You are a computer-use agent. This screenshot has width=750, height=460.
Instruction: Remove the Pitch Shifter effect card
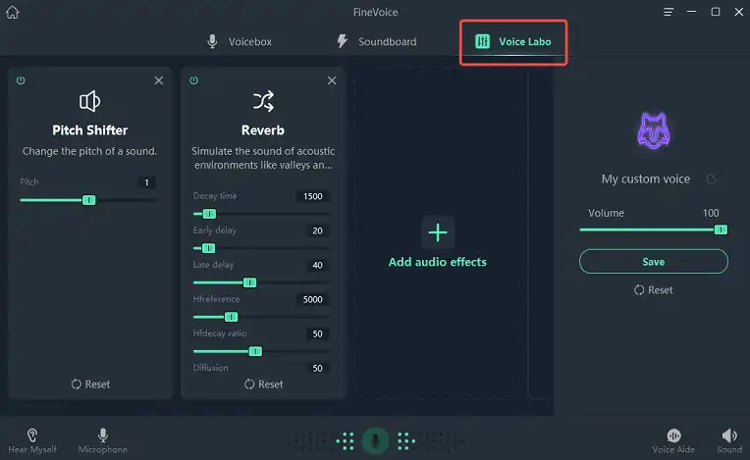(159, 80)
